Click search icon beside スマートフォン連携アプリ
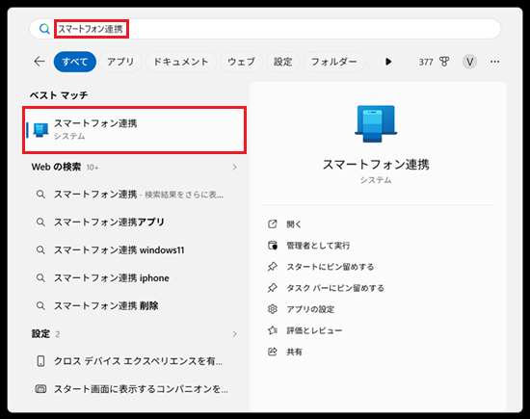530x419 pixels. click(40, 222)
